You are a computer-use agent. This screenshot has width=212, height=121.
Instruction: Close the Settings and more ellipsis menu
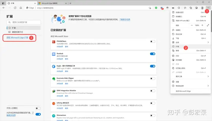point(208,8)
